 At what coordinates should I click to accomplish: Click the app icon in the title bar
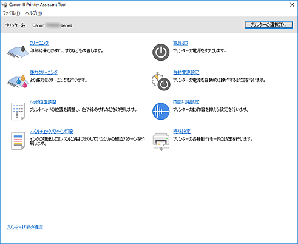[x=4, y=4]
